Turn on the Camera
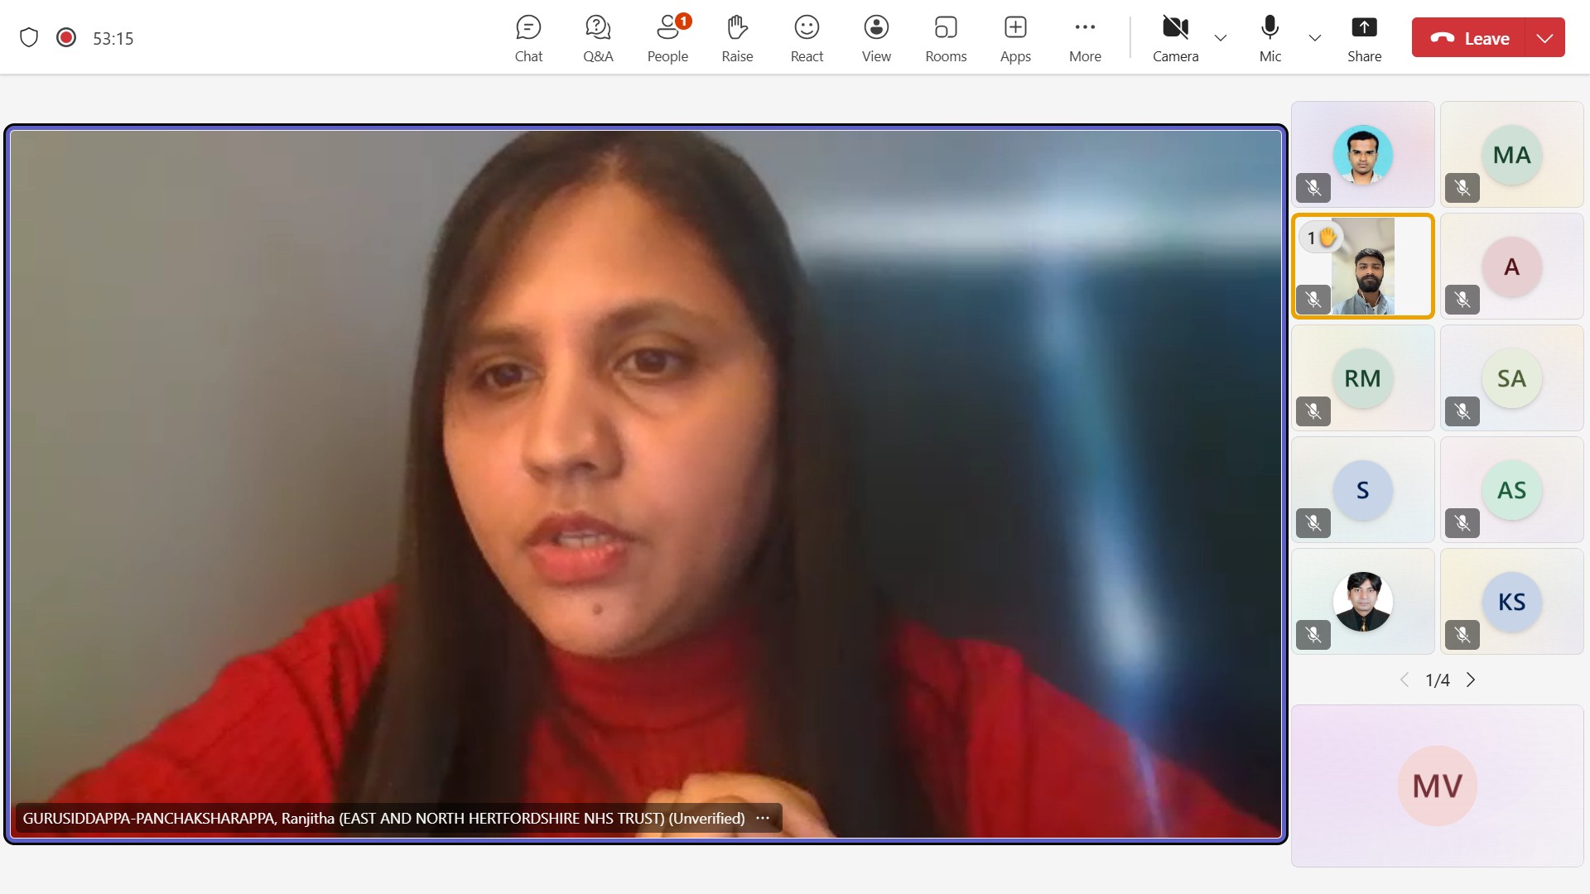 1175,38
